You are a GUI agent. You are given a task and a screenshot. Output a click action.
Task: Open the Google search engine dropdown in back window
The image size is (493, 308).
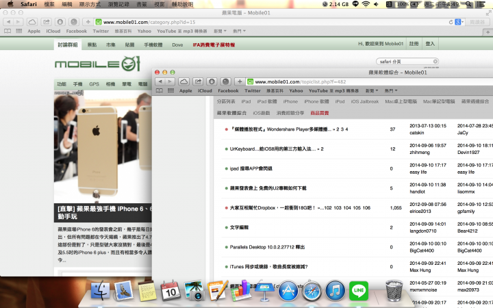click(x=459, y=22)
